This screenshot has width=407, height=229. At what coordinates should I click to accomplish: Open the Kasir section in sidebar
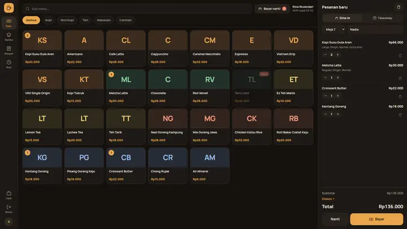(9, 23)
